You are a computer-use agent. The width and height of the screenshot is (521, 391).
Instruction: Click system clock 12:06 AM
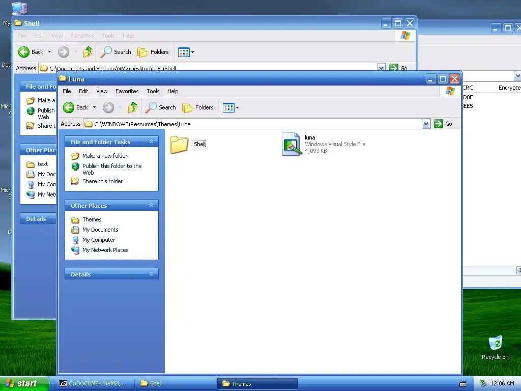click(502, 383)
